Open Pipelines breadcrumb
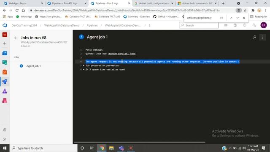The width and height of the screenshot is (270, 152). [92, 25]
